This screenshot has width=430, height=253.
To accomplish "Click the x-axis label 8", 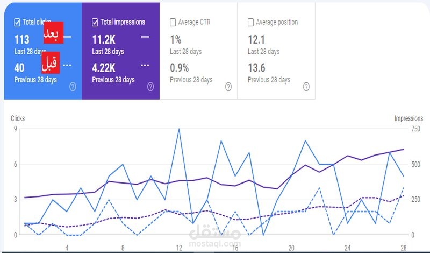I will point(123,248).
